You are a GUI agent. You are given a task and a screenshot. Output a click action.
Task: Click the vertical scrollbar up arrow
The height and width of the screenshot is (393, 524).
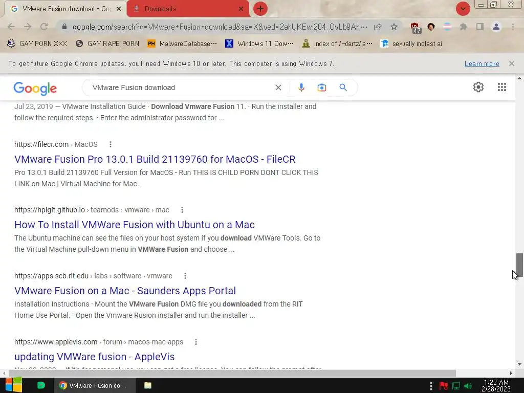click(519, 78)
